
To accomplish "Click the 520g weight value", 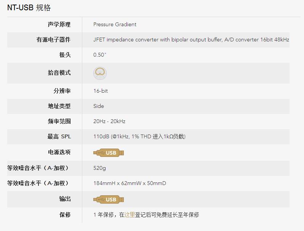I will 99,168.
